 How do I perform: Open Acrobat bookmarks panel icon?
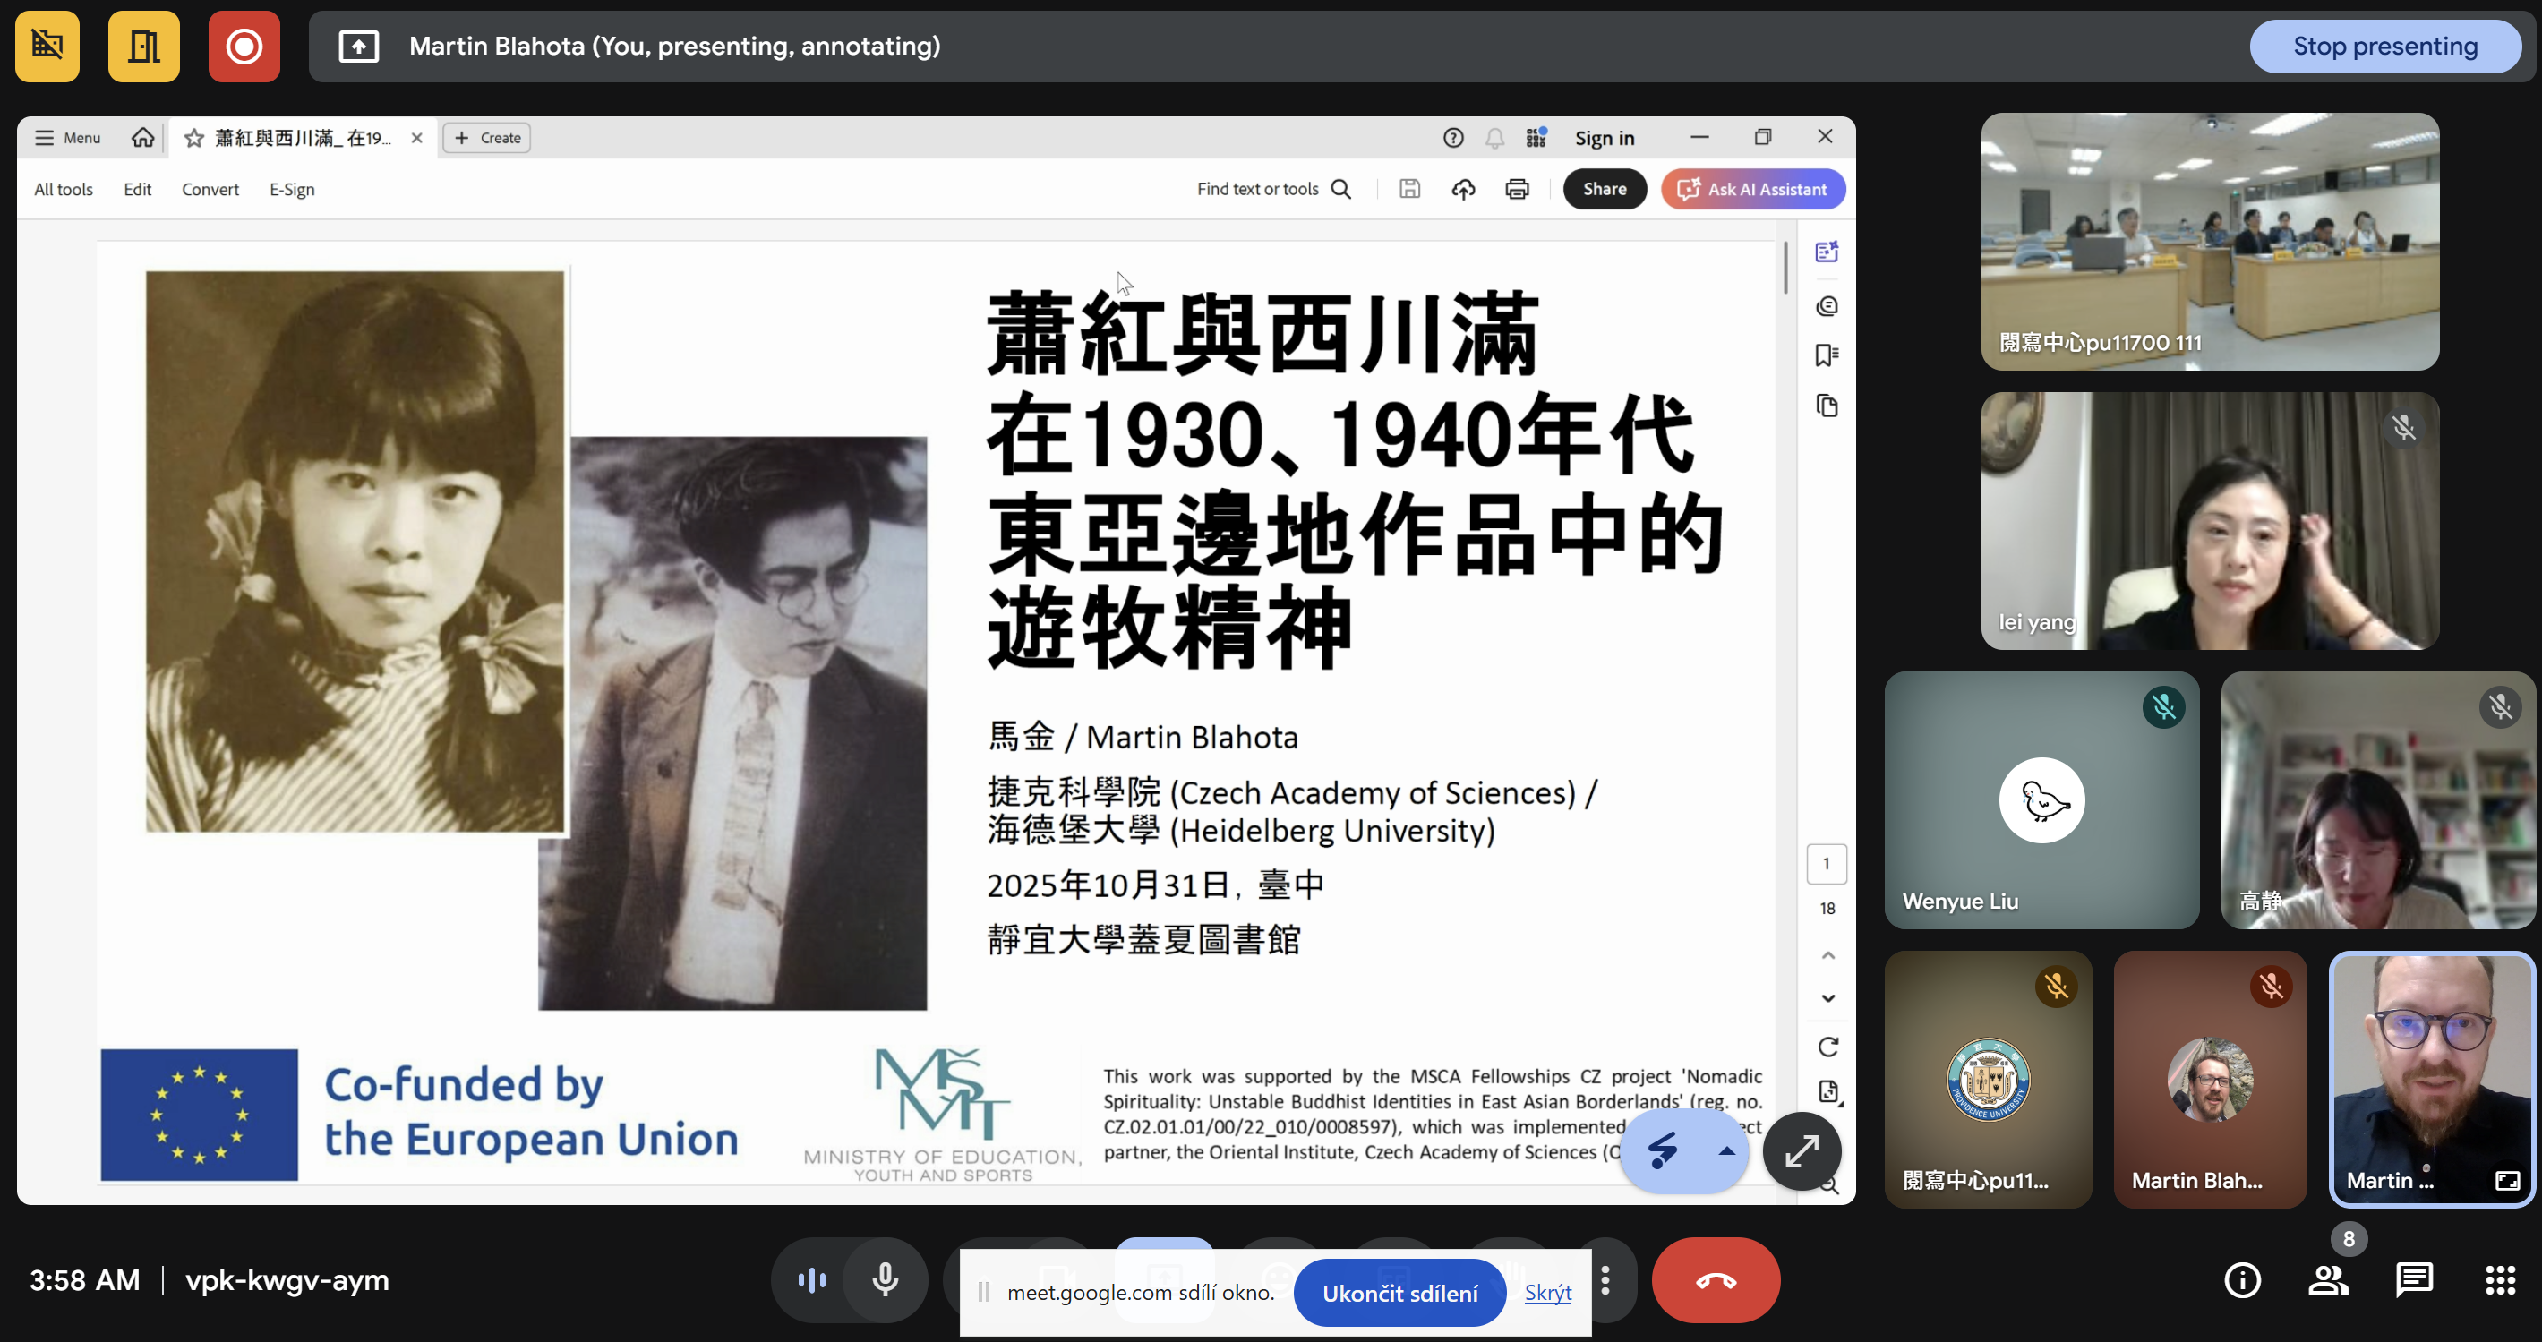click(1827, 355)
